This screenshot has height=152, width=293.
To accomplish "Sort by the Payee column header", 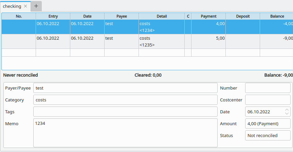I will point(121,16).
